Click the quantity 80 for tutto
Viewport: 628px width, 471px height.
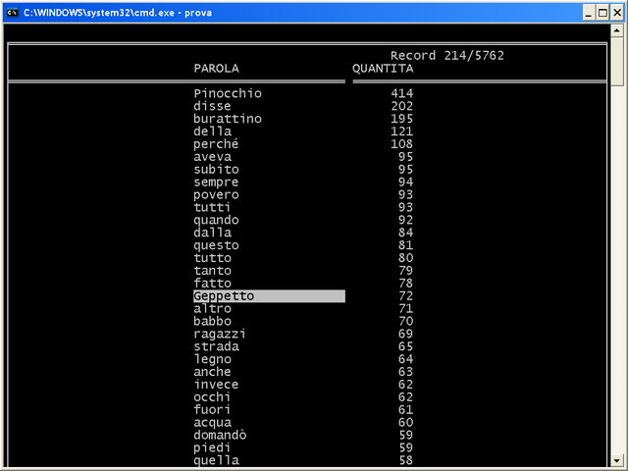click(x=405, y=258)
